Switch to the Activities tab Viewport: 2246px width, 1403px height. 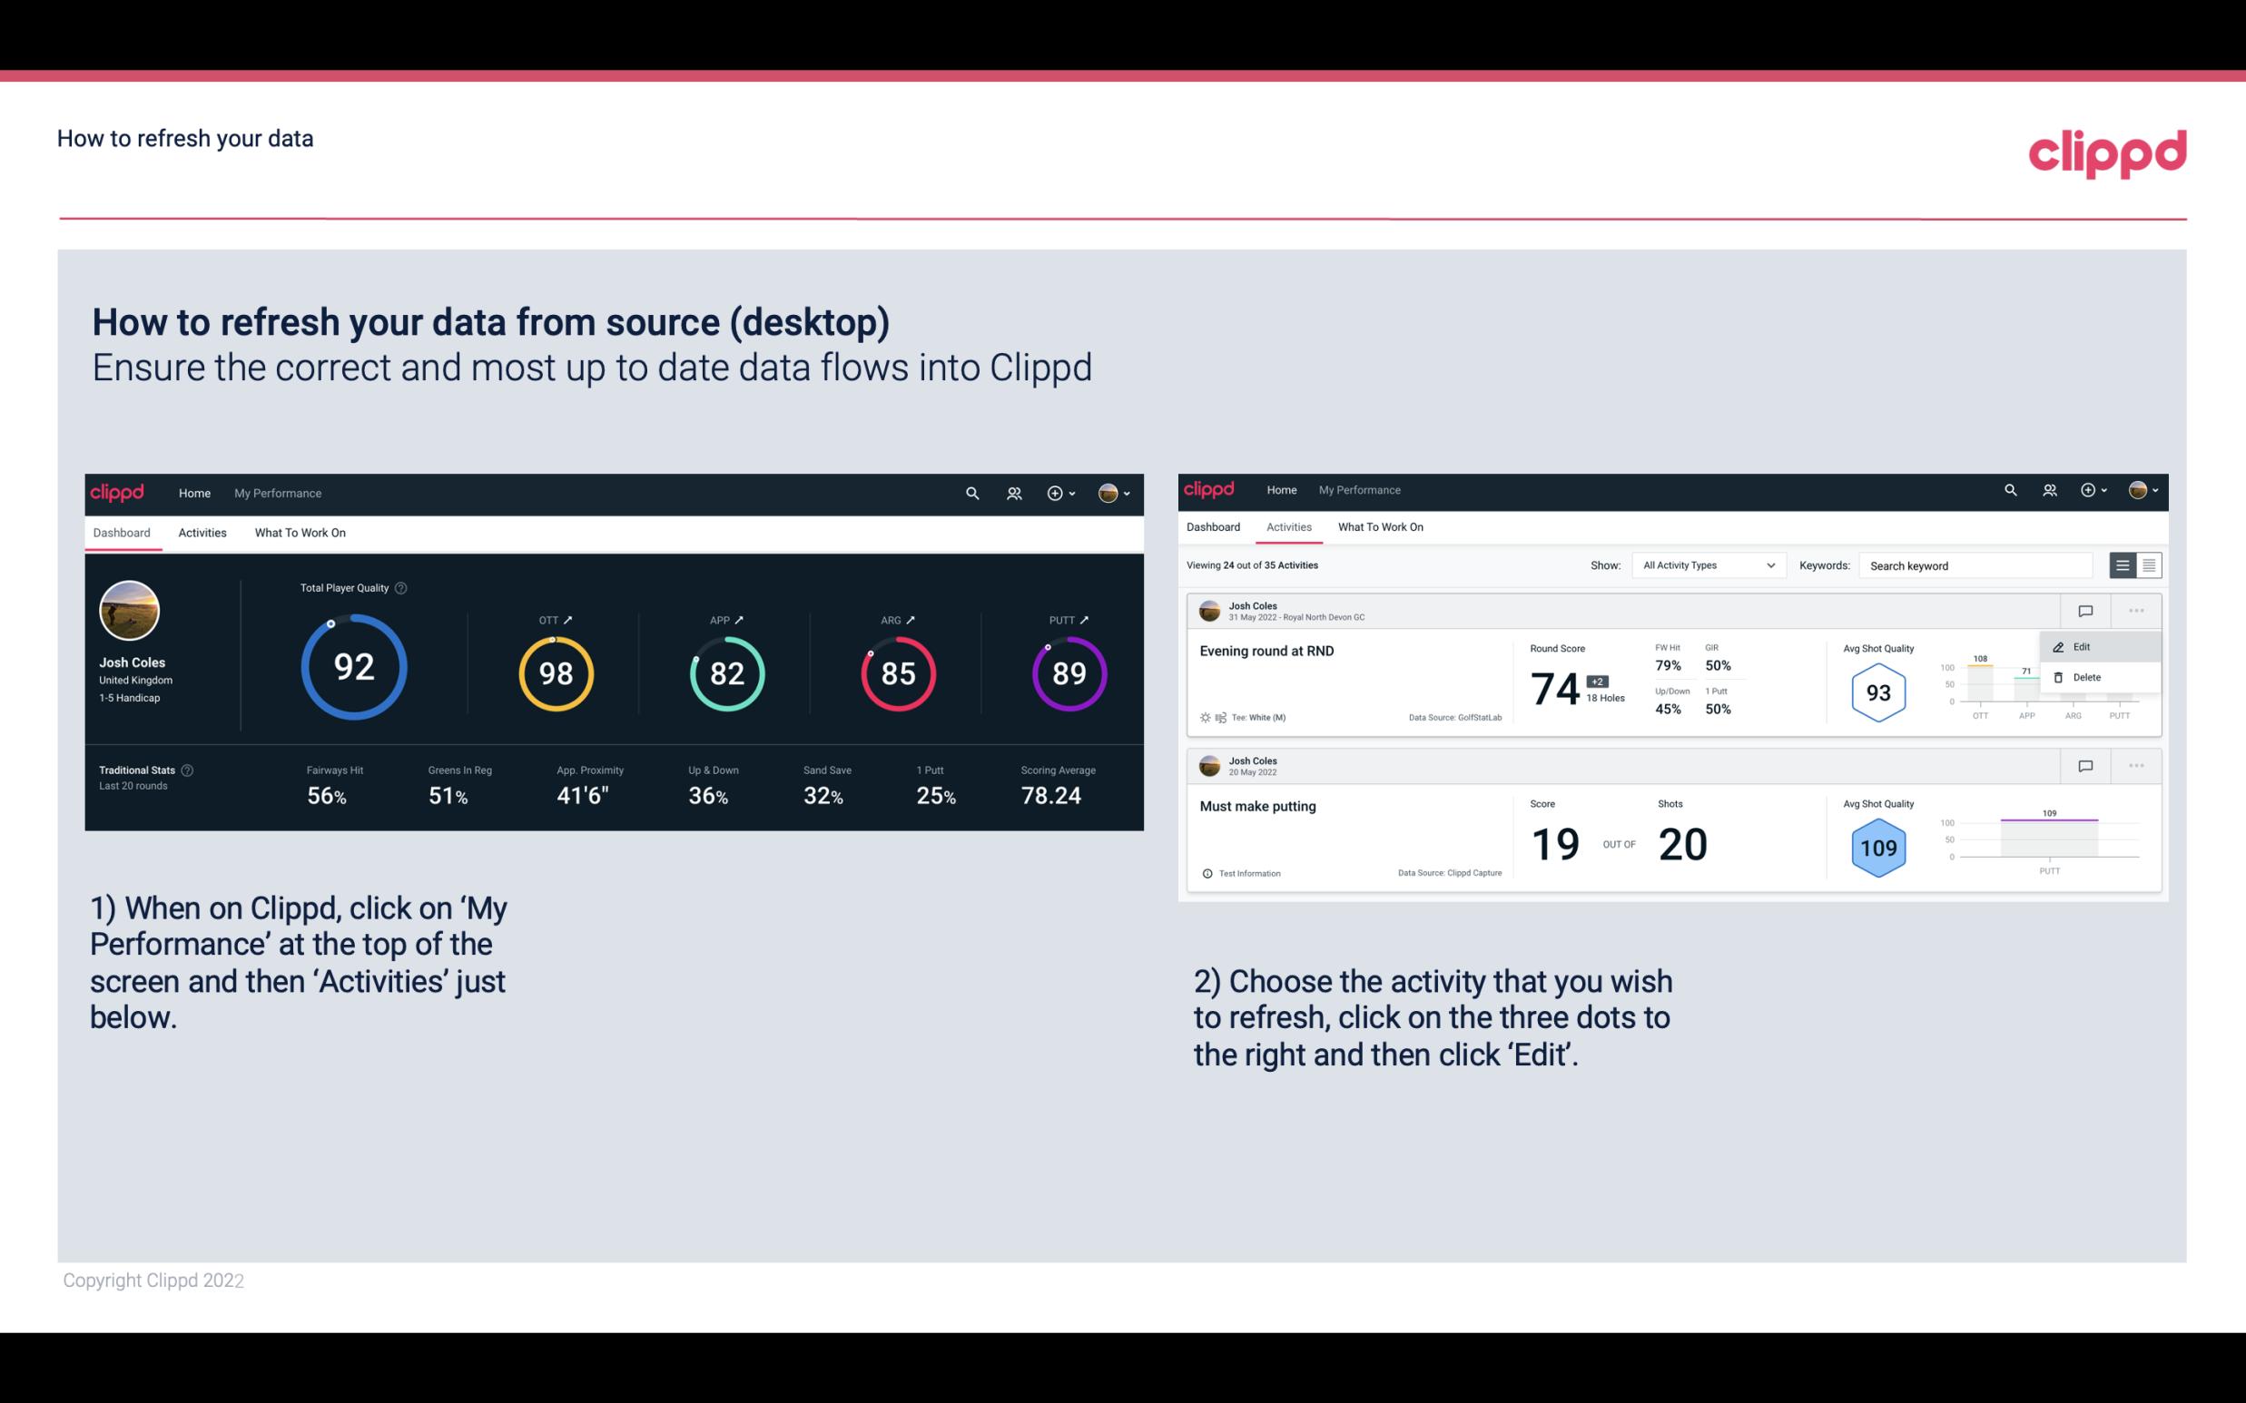coord(201,532)
